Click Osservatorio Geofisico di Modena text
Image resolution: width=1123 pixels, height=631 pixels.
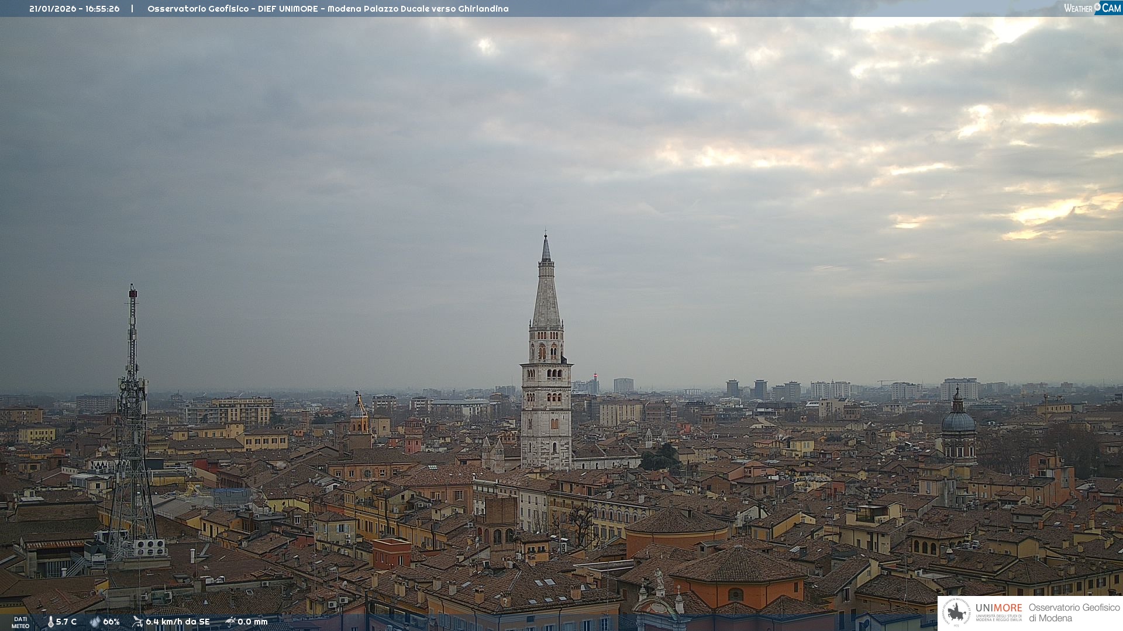(1073, 612)
